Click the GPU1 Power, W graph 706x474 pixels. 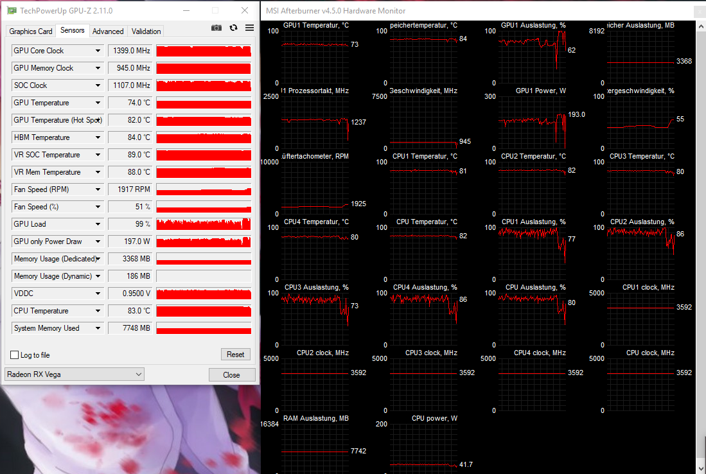[532, 123]
